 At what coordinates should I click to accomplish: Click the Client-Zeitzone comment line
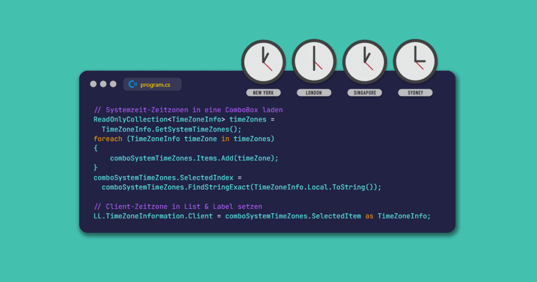[178, 207]
